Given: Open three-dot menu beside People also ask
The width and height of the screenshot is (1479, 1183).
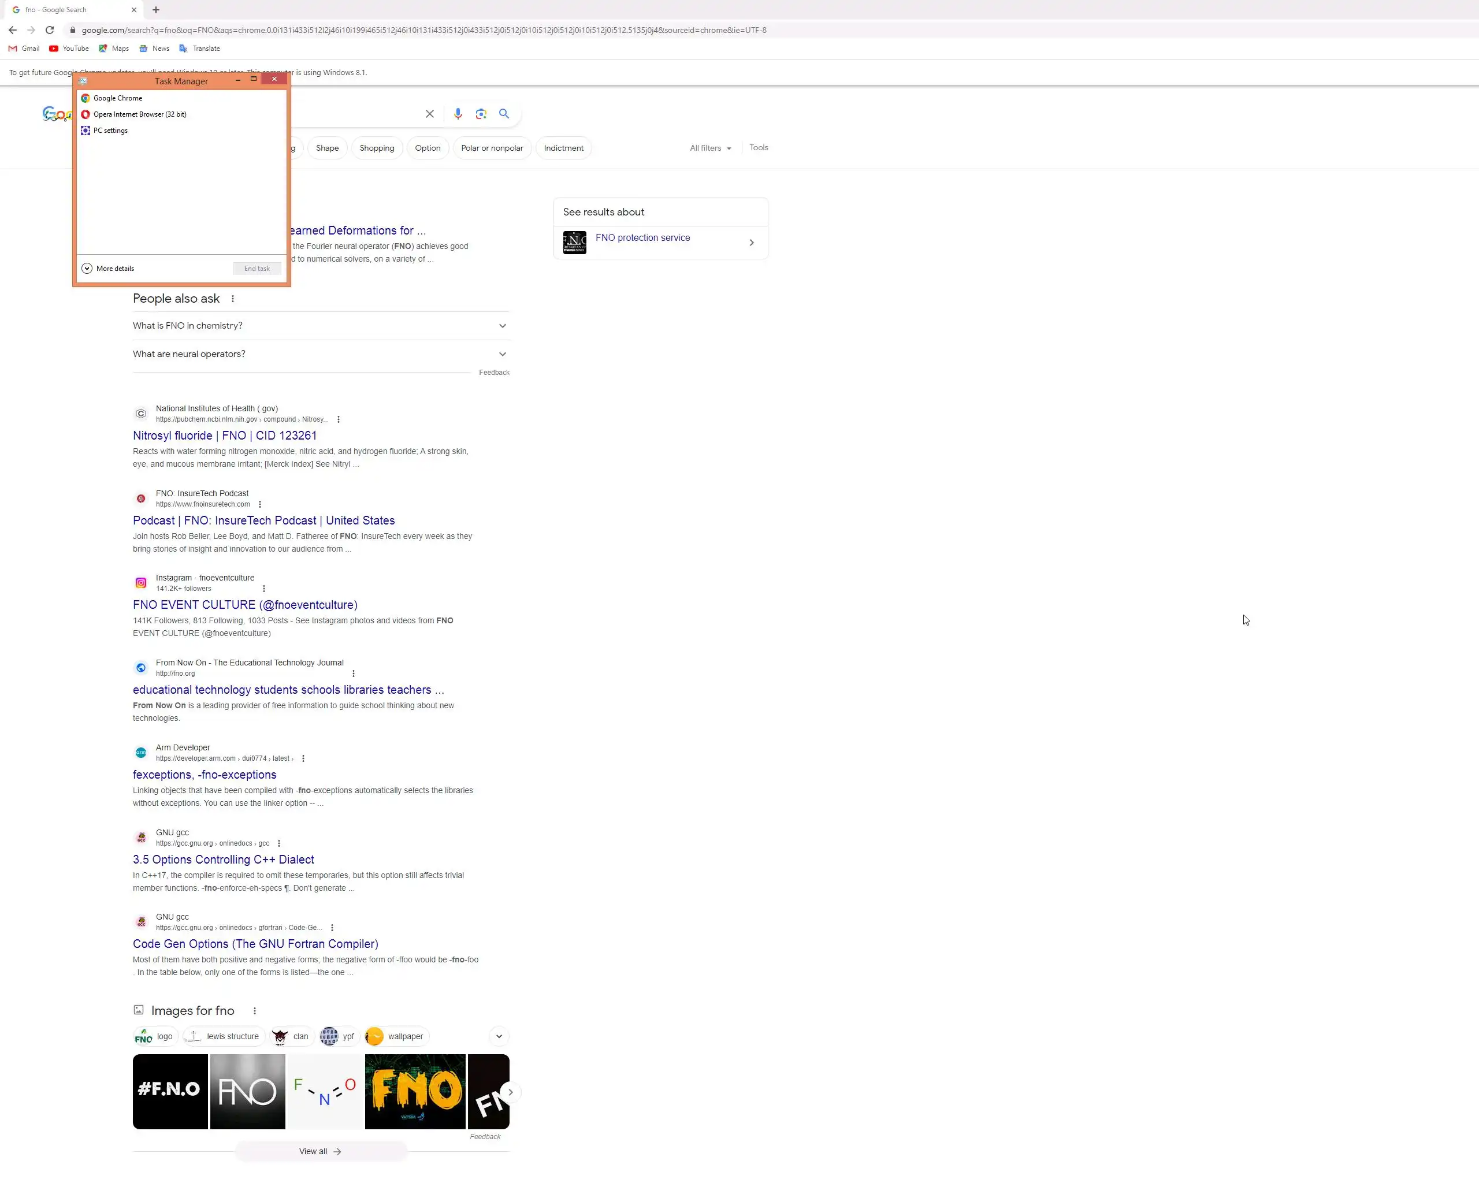Looking at the screenshot, I should point(233,299).
